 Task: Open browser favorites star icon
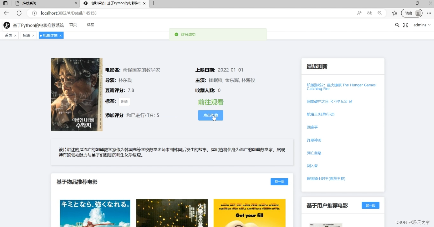[x=395, y=13]
